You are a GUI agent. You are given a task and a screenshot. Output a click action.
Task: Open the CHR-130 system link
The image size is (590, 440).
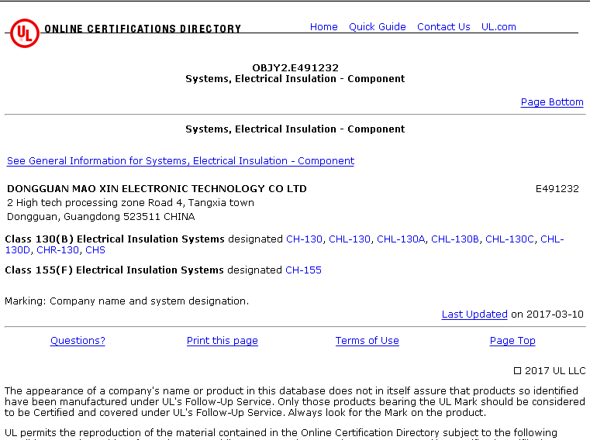57,250
